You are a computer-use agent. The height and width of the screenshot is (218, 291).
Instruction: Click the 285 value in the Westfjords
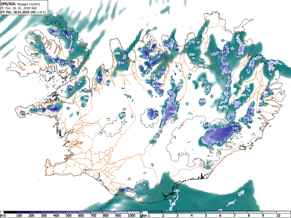coord(57,33)
